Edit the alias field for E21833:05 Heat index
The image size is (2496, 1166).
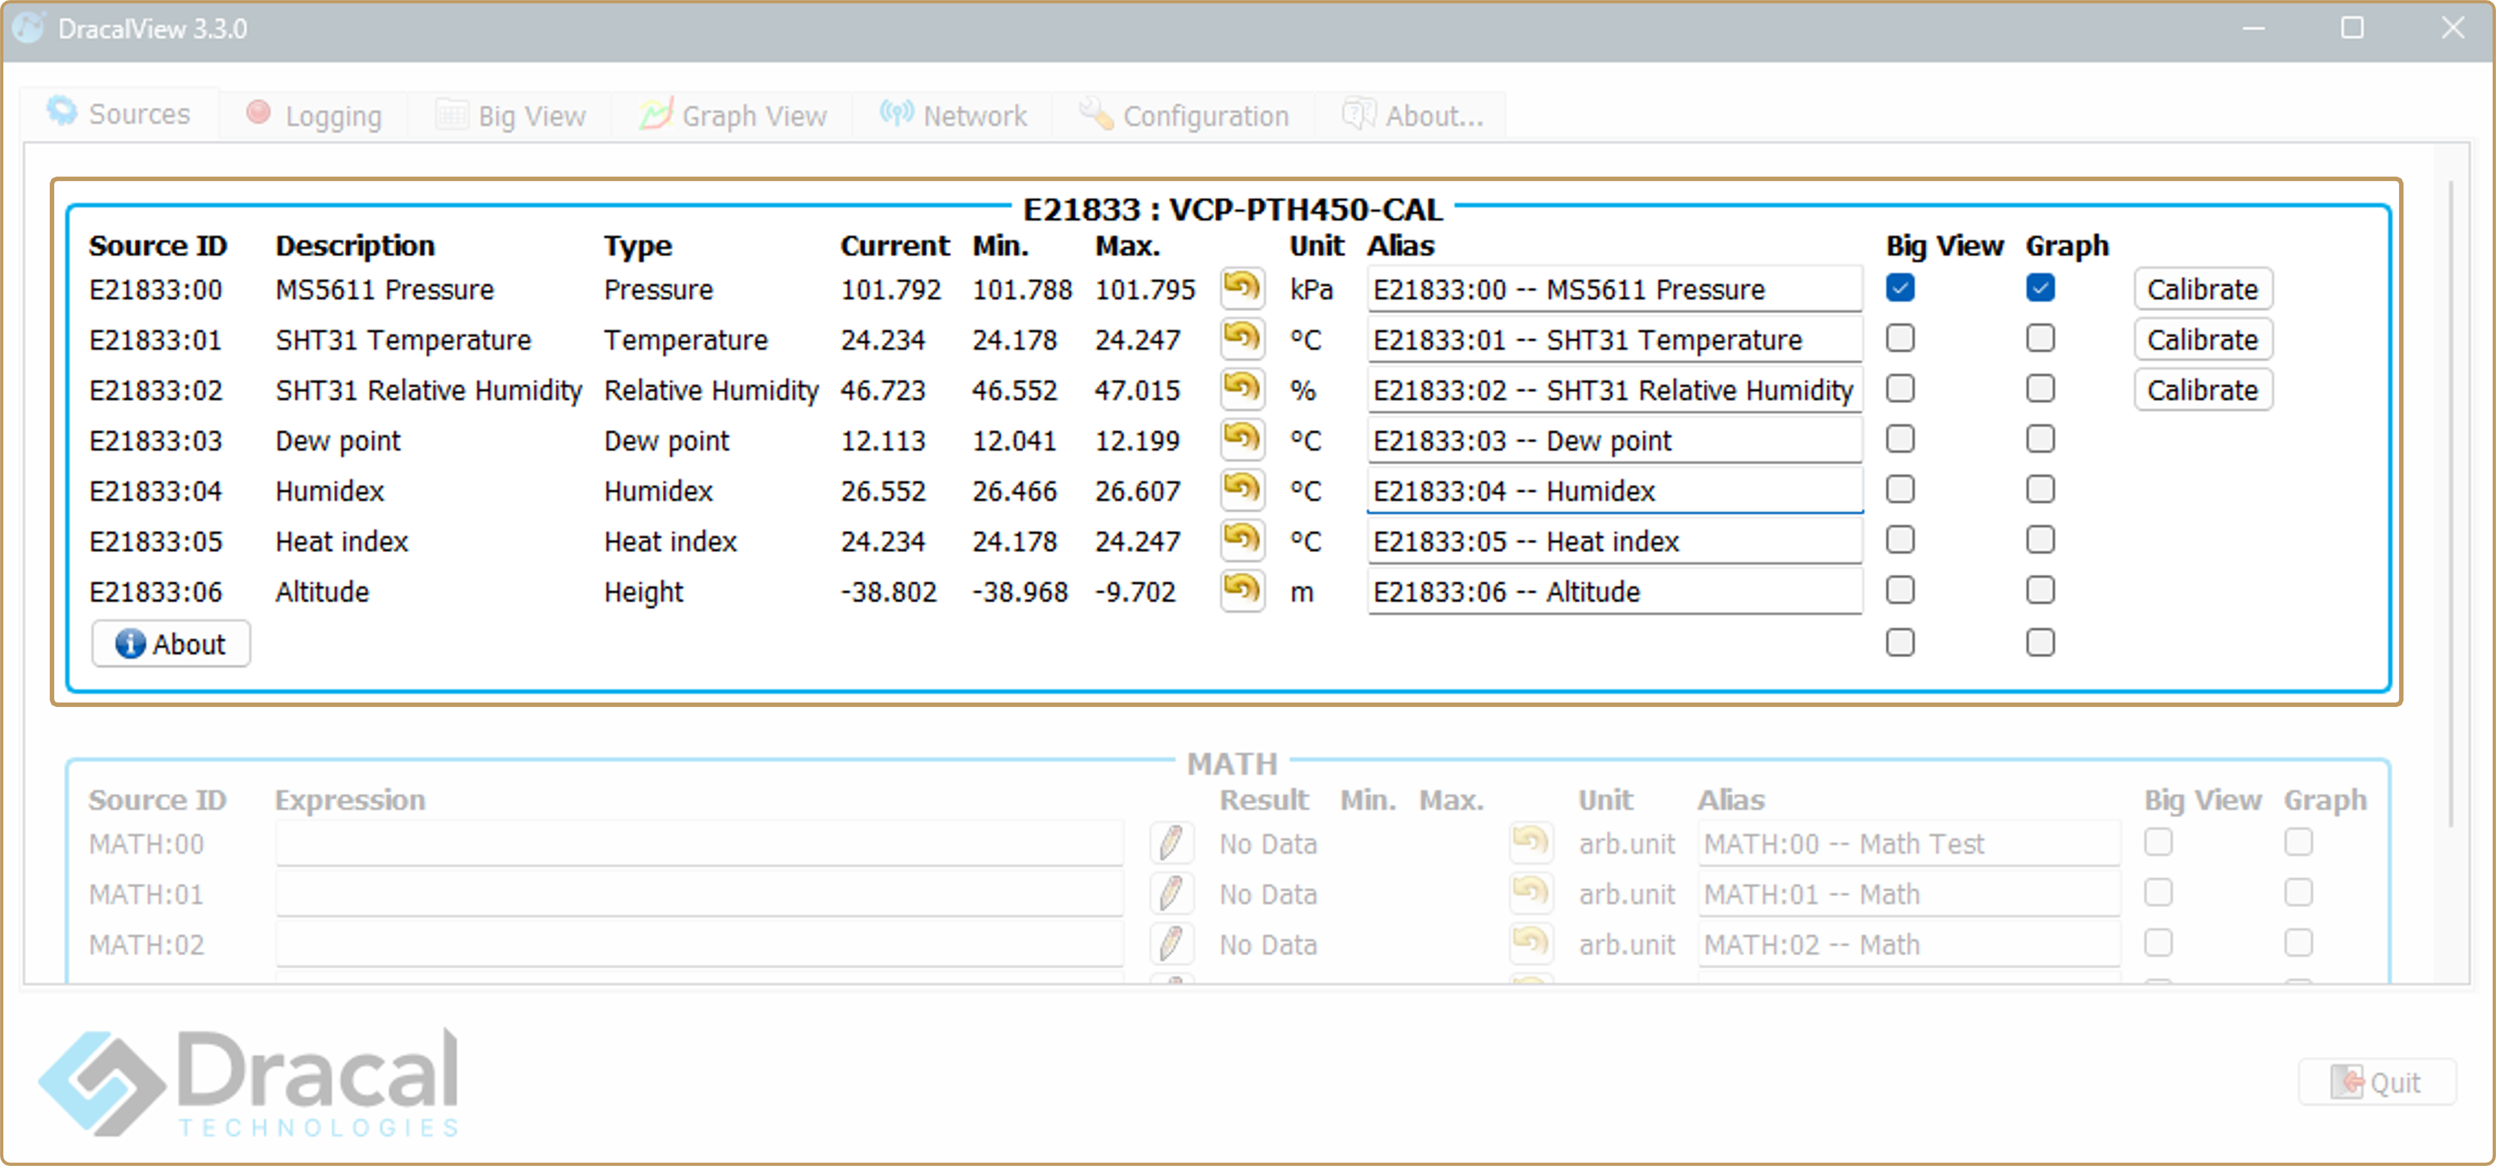point(1614,541)
